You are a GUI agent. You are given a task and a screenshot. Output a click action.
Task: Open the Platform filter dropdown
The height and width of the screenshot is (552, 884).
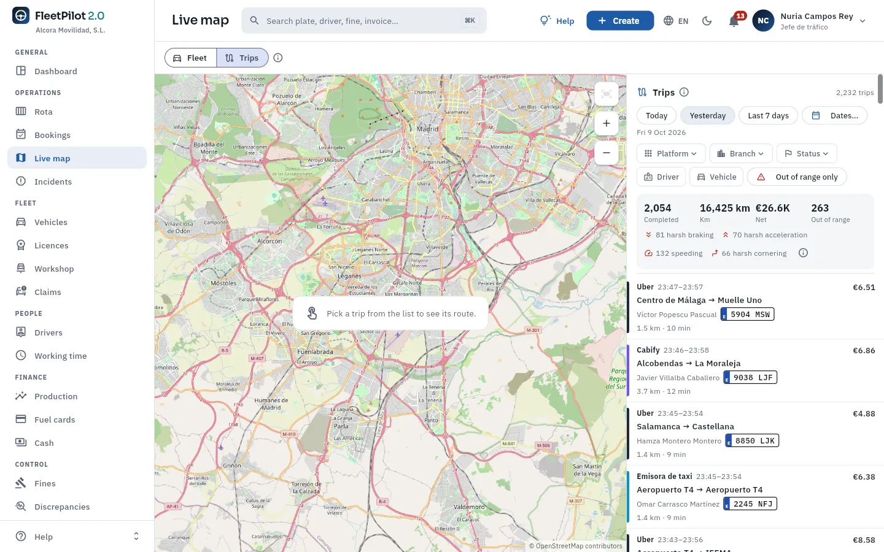coord(671,153)
